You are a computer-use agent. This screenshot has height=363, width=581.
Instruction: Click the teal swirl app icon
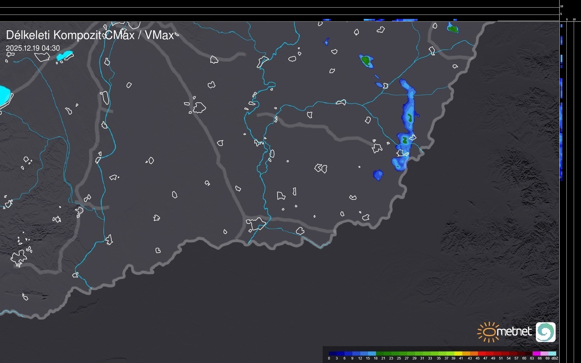(545, 332)
